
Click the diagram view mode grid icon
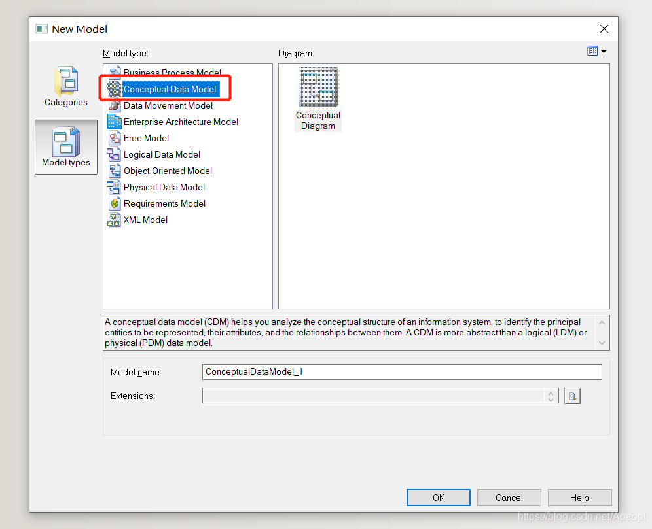point(592,51)
